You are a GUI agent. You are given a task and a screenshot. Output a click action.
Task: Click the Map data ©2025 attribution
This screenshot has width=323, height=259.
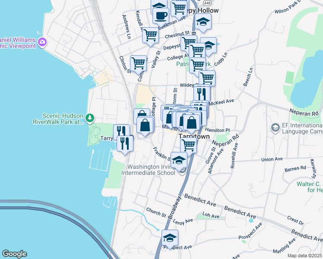[x=304, y=256]
